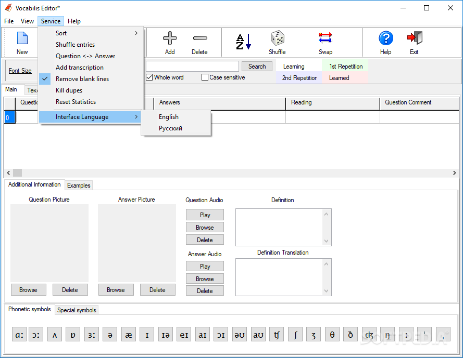This screenshot has width=463, height=358.
Task: Insert the ɜː phonetic symbol
Action: [92, 334]
